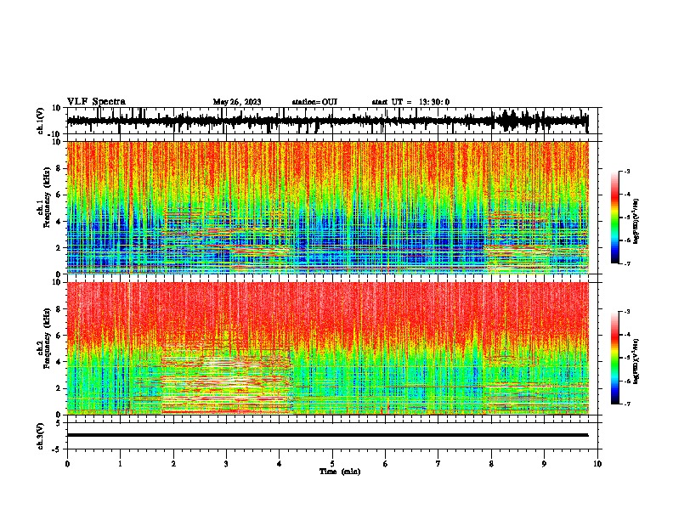Click time axis tick label "1"

click(120, 464)
